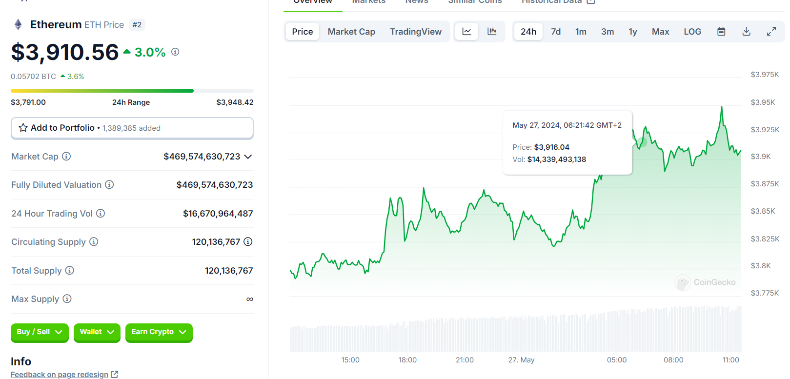790x379 pixels.
Task: Click the $3,948.42 range high value
Action: click(x=235, y=102)
